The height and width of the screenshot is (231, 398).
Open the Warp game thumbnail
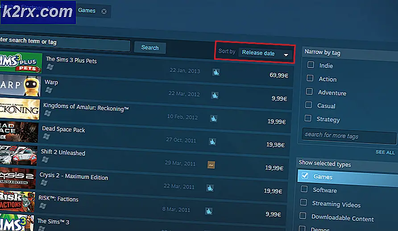point(20,86)
